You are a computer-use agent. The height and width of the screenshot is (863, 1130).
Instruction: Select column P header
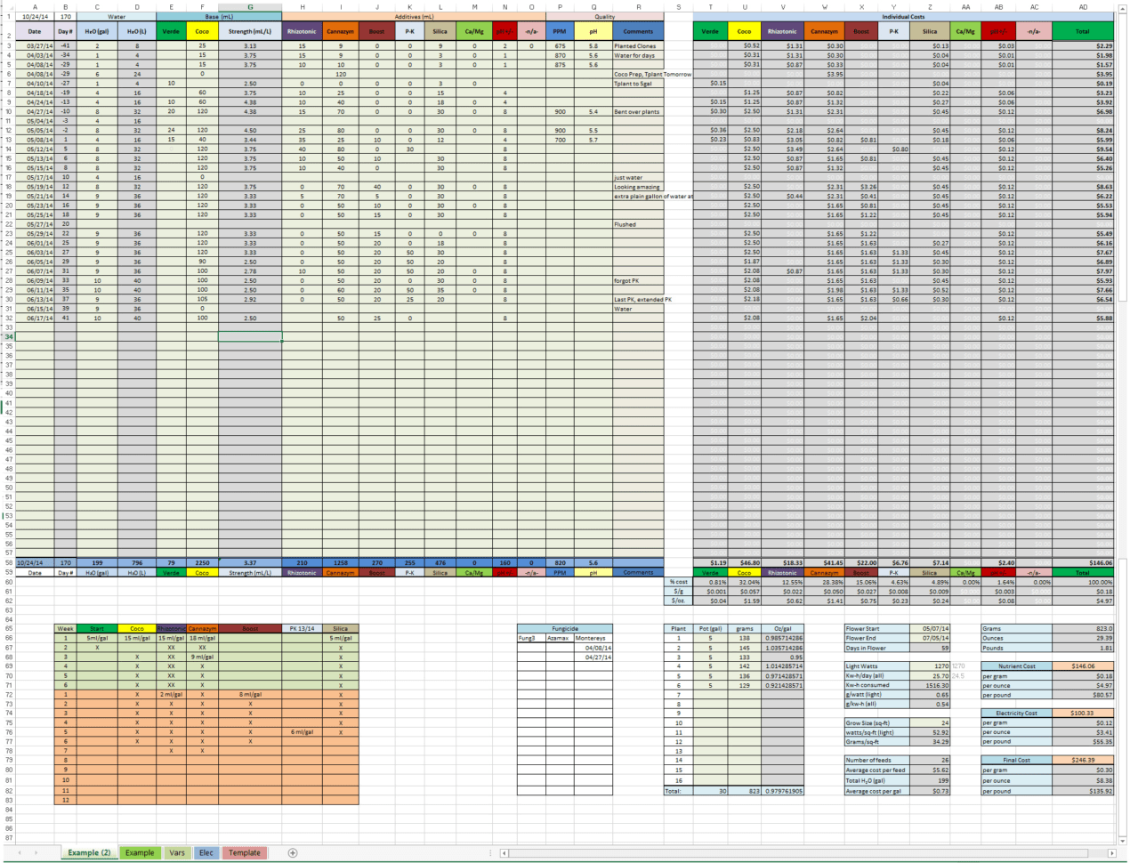pyautogui.click(x=560, y=7)
